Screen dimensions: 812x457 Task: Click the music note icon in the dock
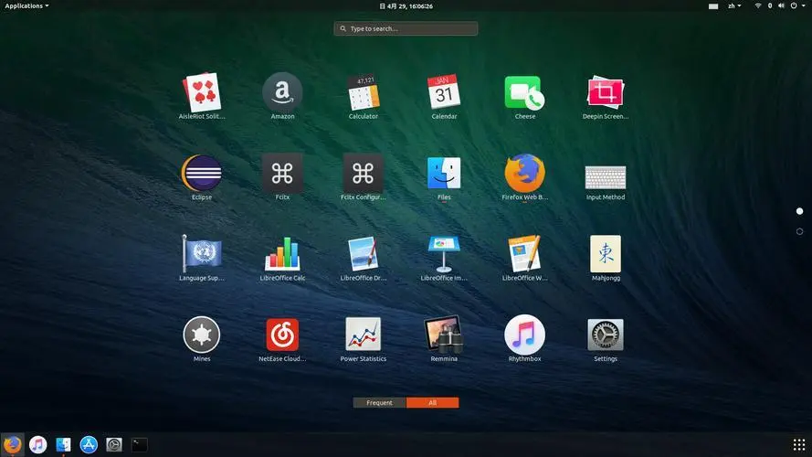tap(37, 444)
